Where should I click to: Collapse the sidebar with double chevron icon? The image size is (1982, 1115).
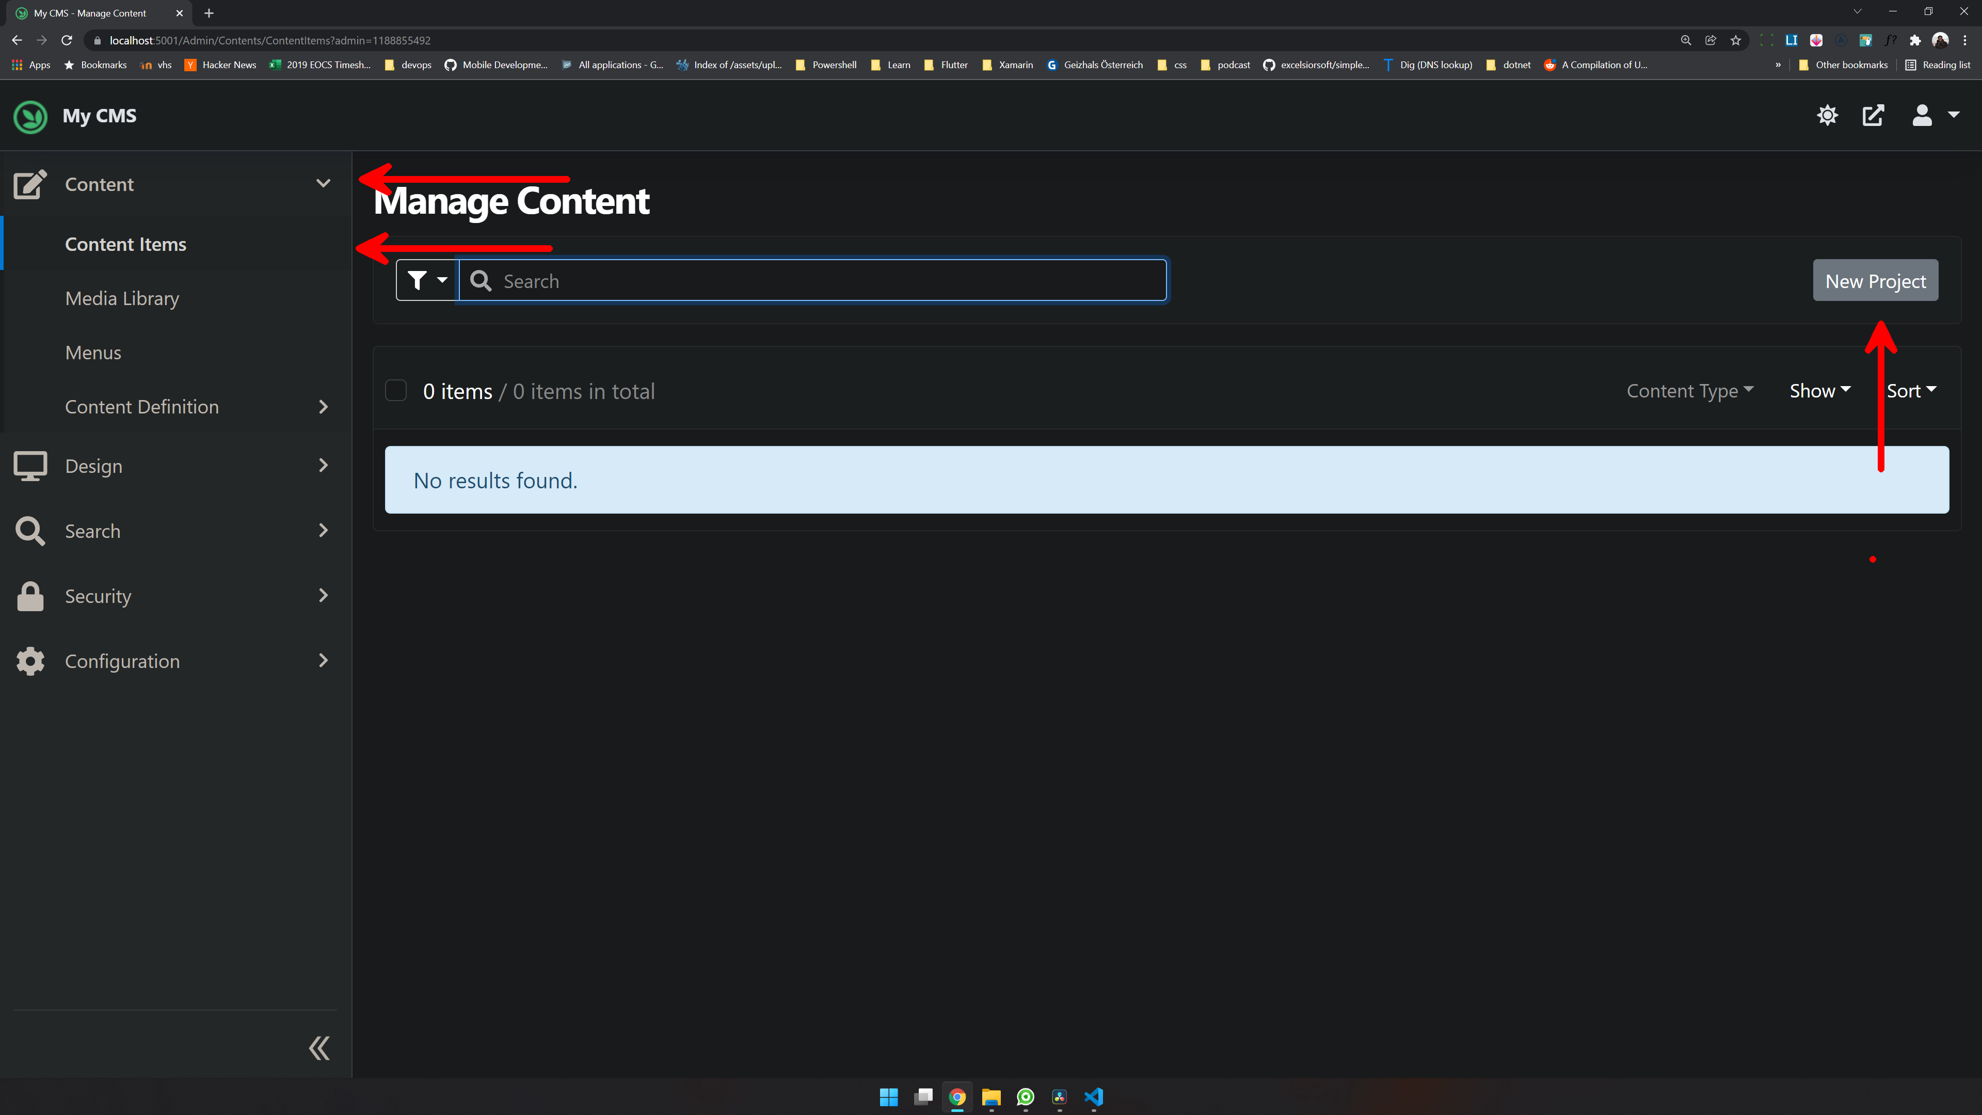coord(319,1048)
